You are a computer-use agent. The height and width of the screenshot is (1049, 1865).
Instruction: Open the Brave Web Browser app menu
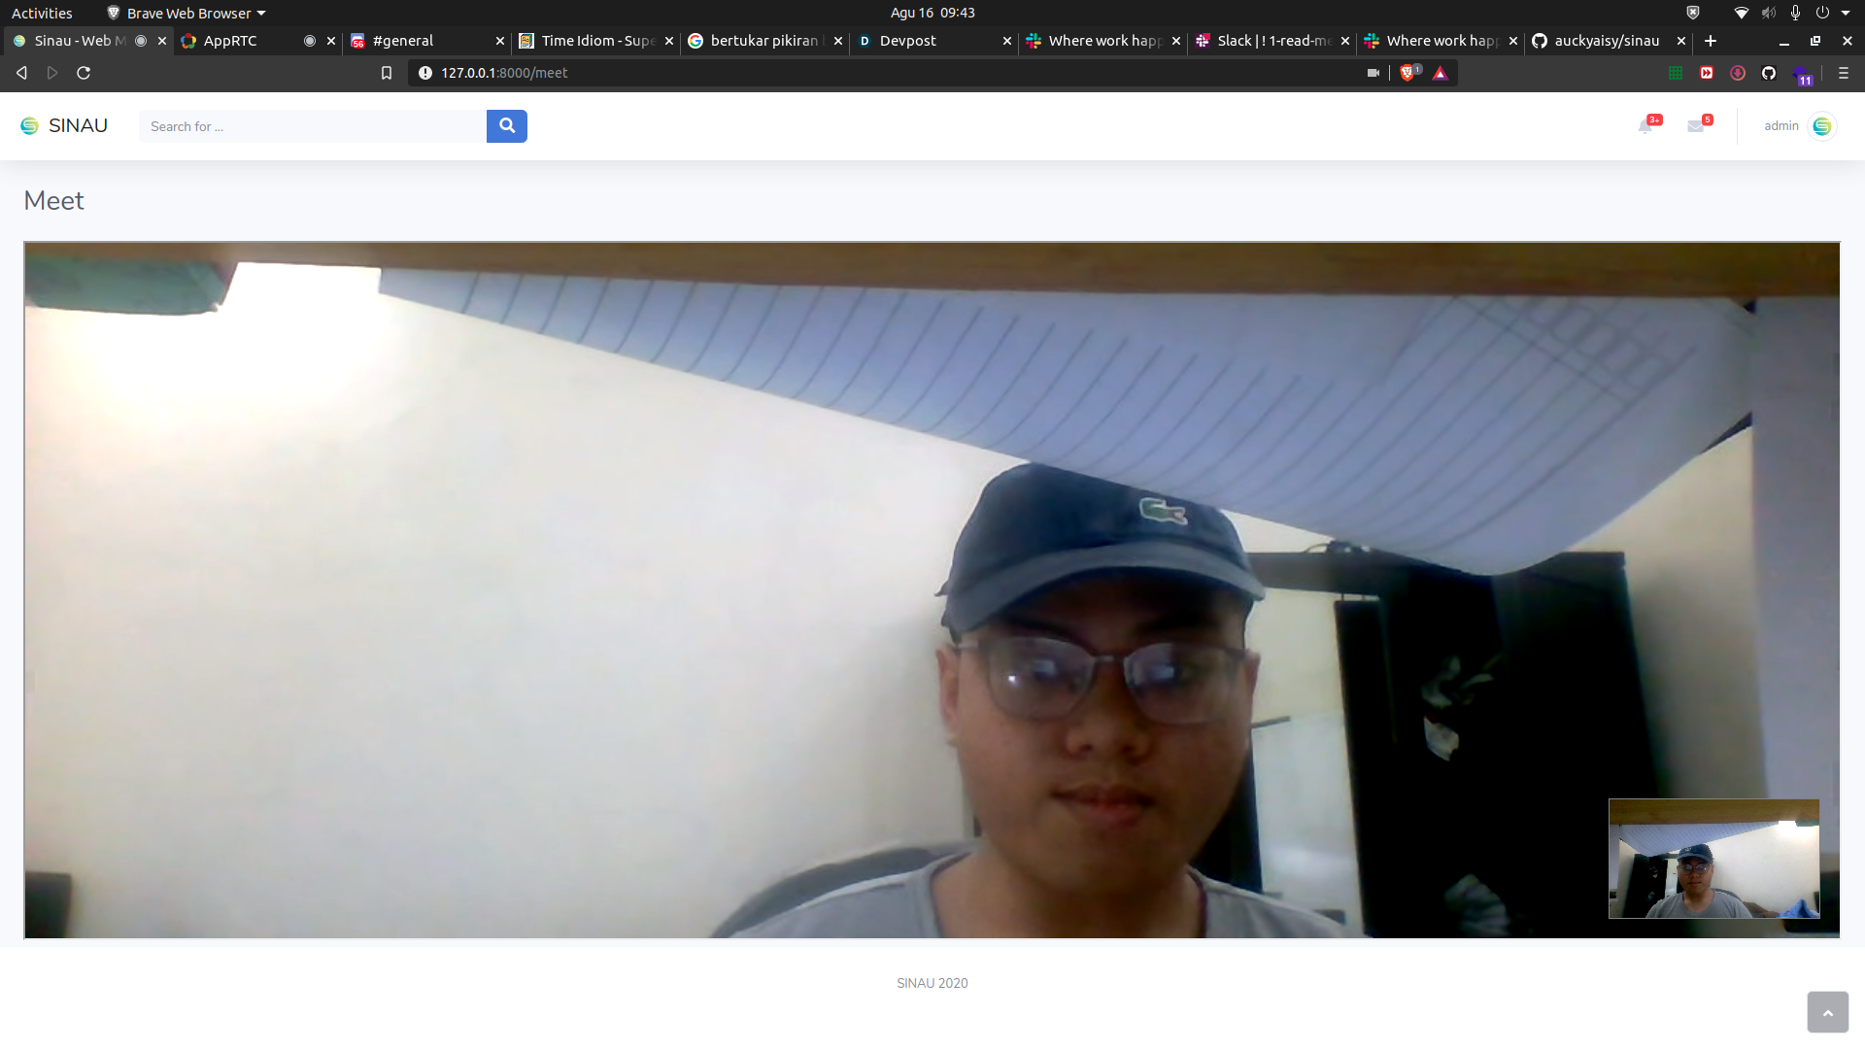click(x=186, y=13)
